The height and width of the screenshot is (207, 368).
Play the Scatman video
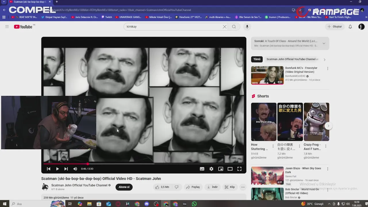pos(57,169)
